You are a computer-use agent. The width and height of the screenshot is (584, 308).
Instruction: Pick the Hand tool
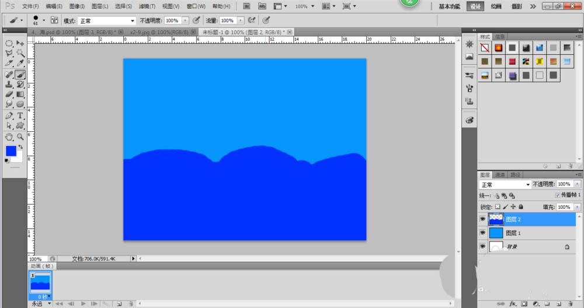click(x=9, y=136)
